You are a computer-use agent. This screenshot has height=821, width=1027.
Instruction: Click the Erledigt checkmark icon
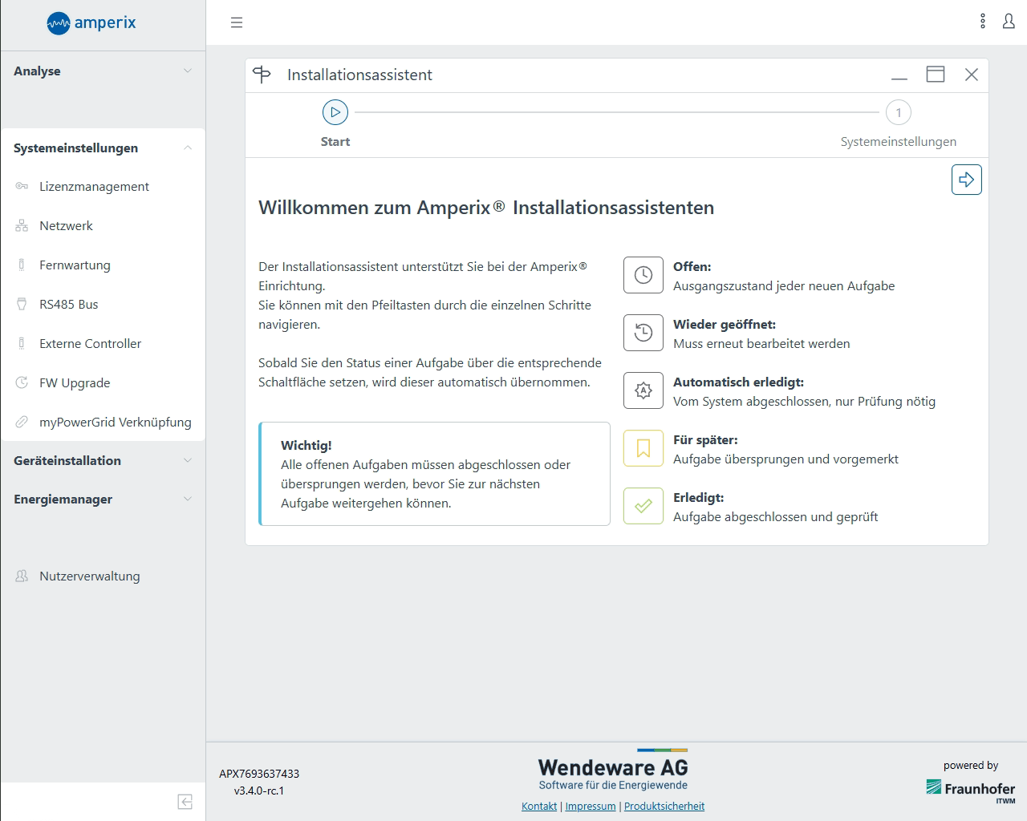click(x=643, y=506)
